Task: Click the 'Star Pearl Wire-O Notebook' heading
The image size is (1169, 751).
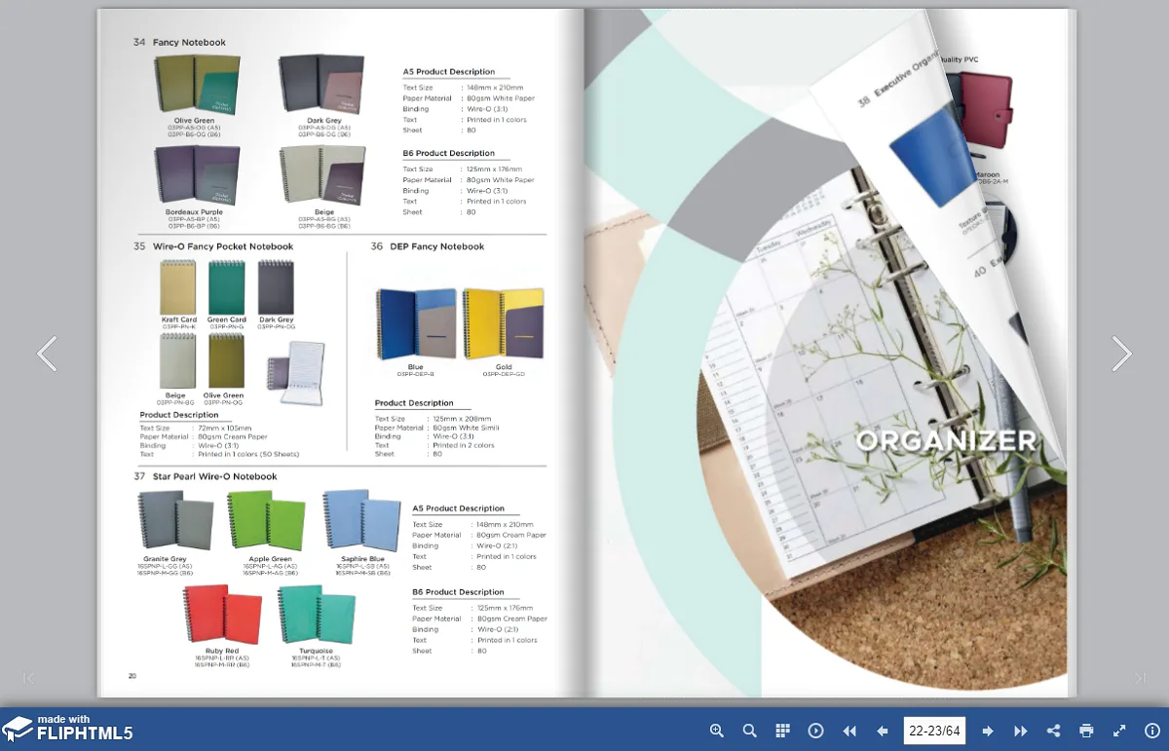Action: pos(214,476)
